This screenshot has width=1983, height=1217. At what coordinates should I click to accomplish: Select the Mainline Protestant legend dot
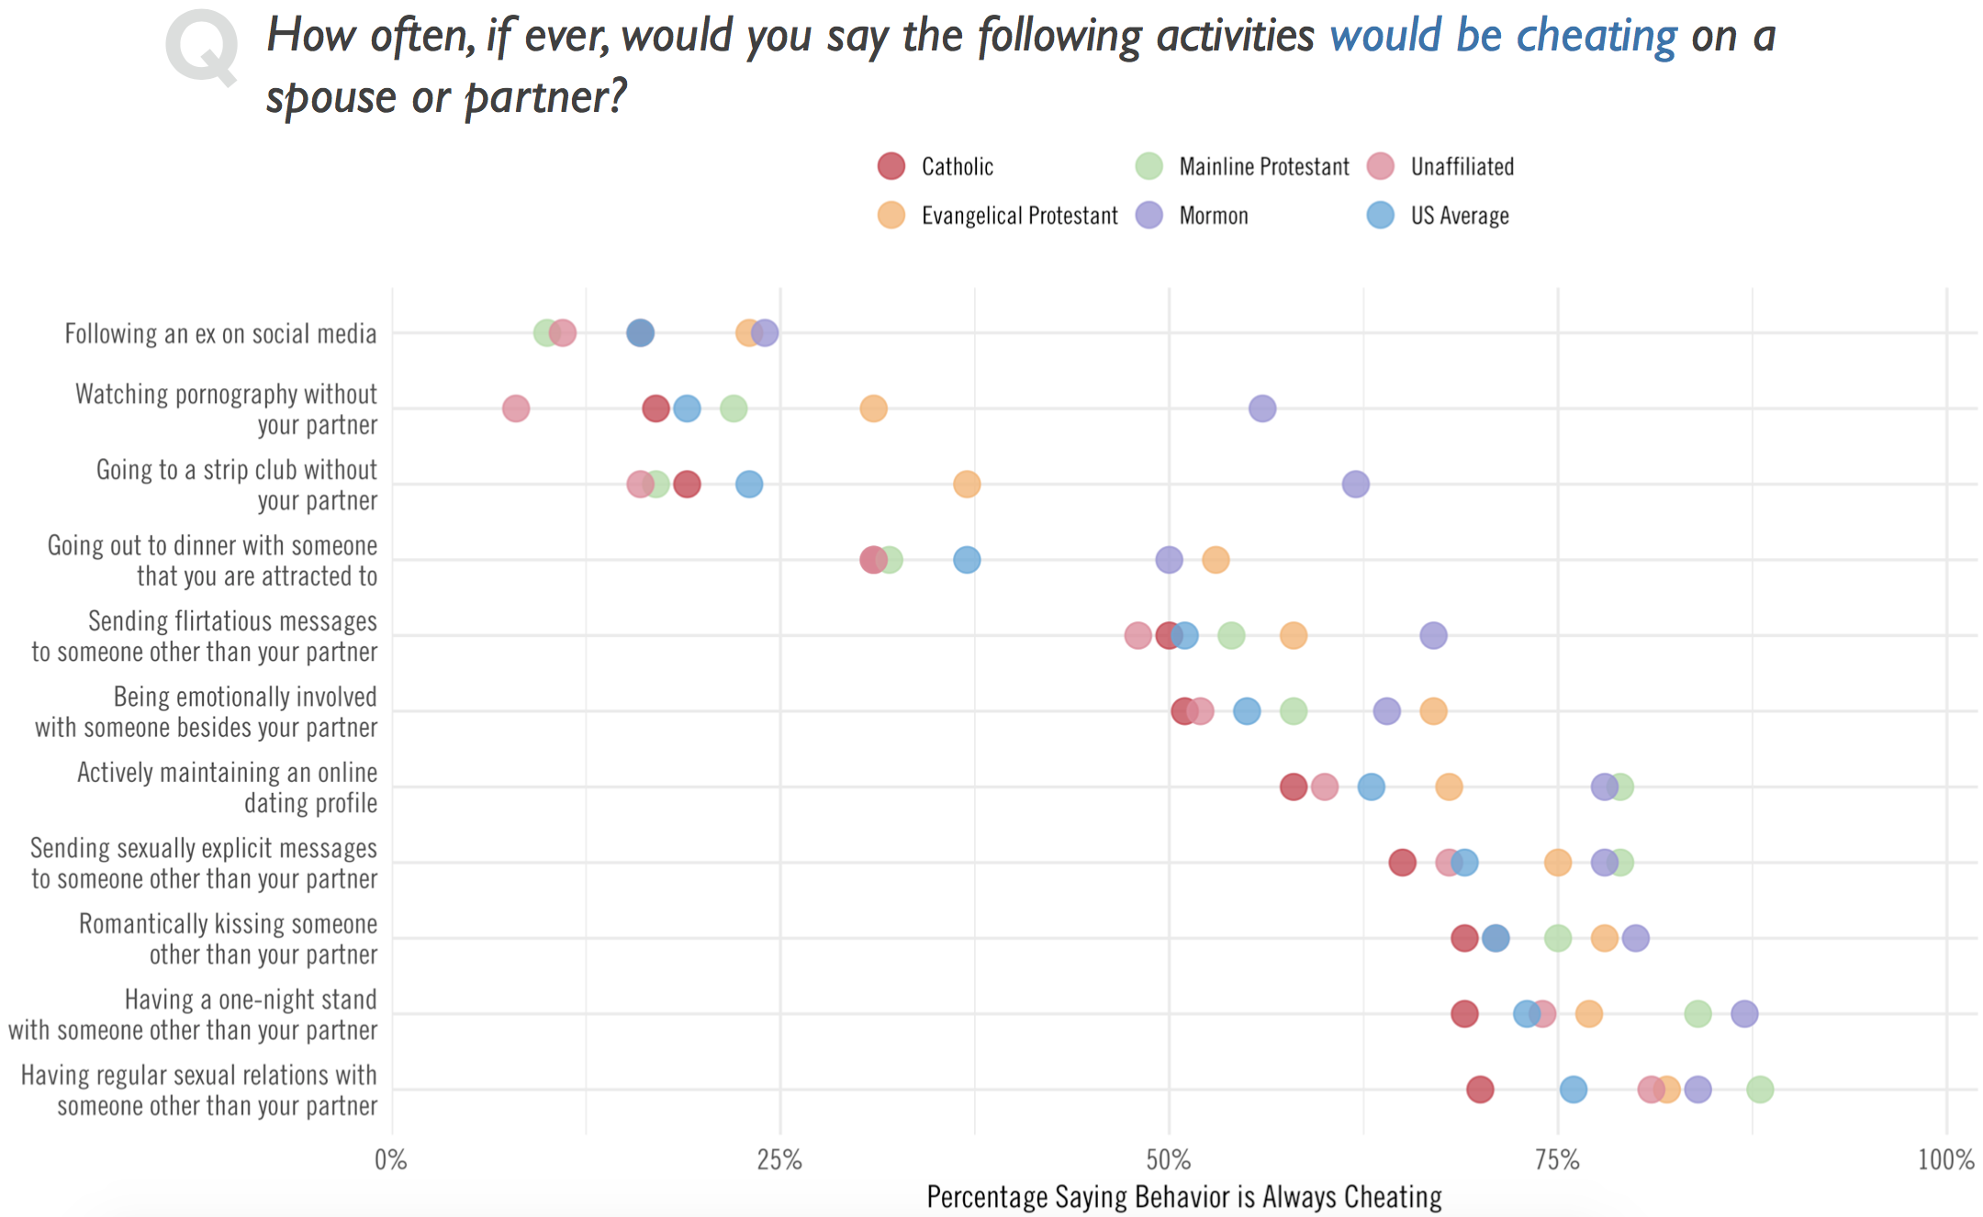[1148, 166]
